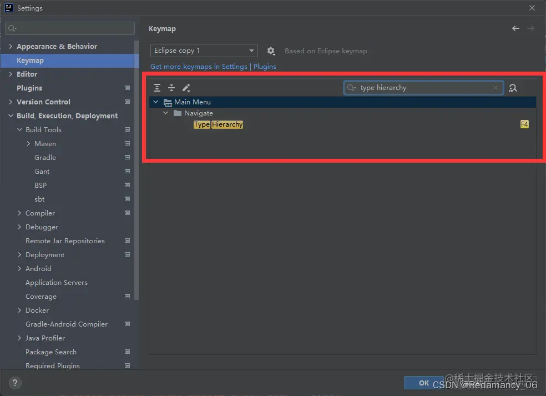Screen dimensions: 546x396
Task: Expand the Debugger node
Action: click(x=19, y=227)
